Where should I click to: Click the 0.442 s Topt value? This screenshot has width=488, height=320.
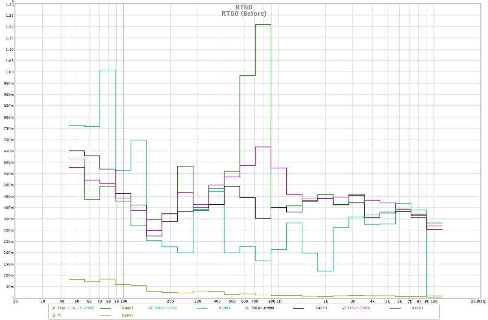pyautogui.click(x=127, y=308)
